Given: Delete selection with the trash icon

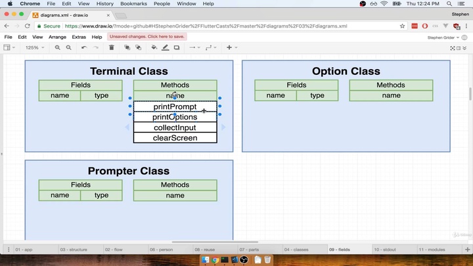Looking at the screenshot, I should [111, 47].
